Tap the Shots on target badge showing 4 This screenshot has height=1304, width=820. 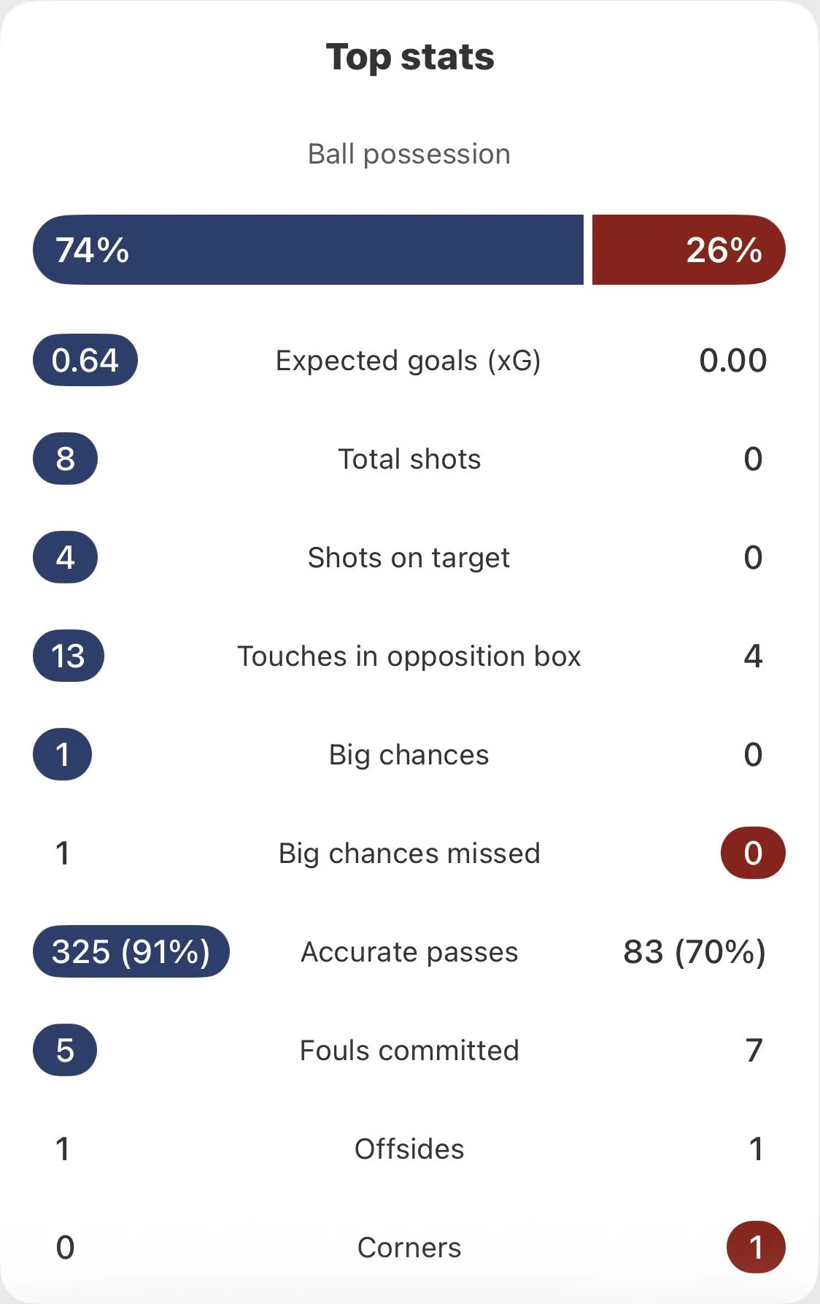point(65,557)
